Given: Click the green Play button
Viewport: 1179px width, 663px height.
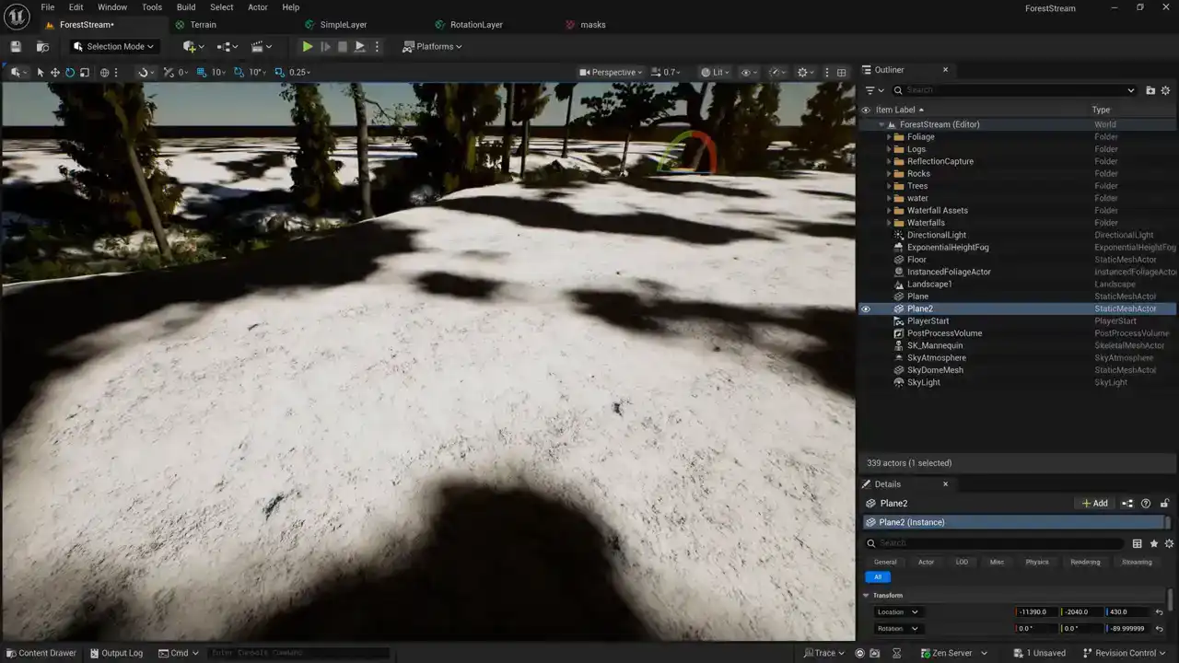Looking at the screenshot, I should [x=308, y=46].
